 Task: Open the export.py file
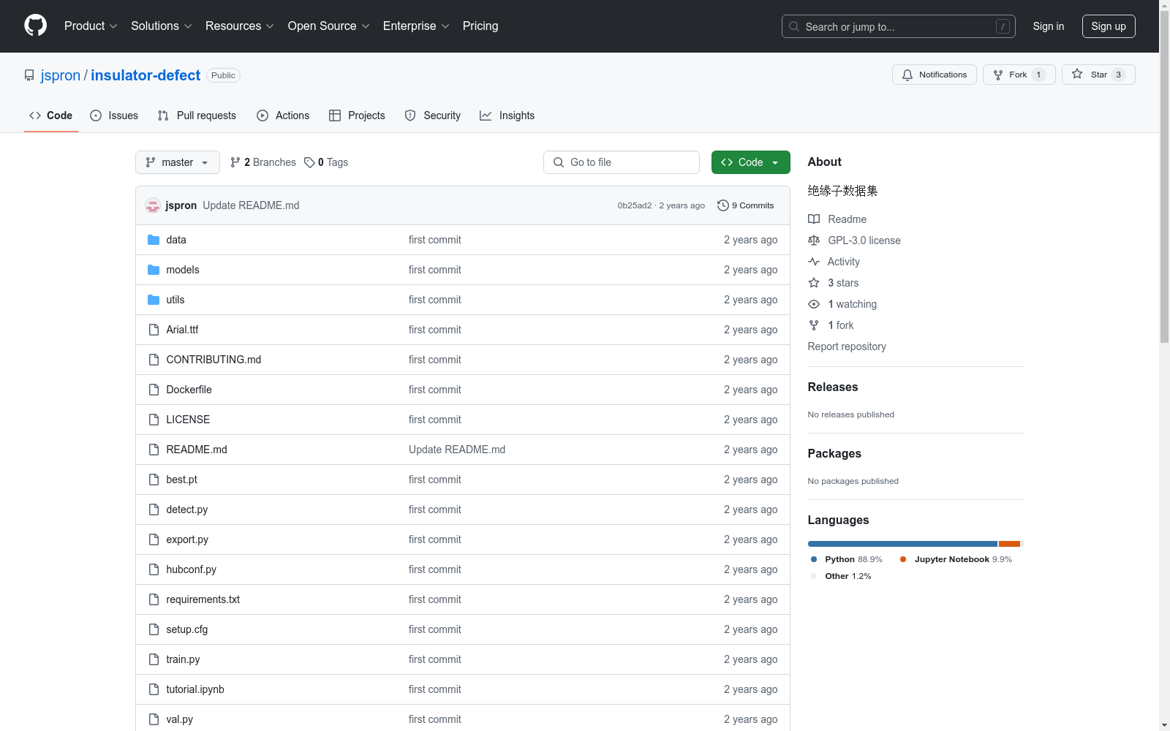(x=187, y=539)
